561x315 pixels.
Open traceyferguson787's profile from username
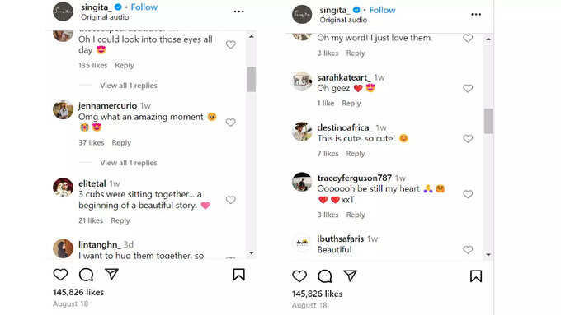354,178
